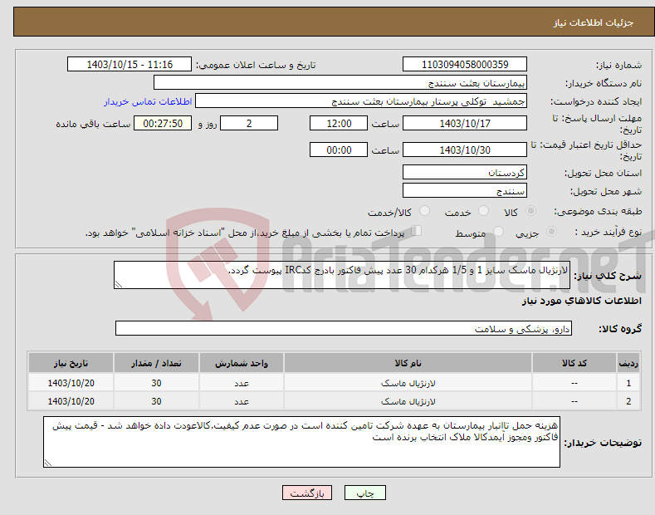Click the announcement date field 1403/10/15 - 11:16
The height and width of the screenshot is (515, 655).
[129, 65]
